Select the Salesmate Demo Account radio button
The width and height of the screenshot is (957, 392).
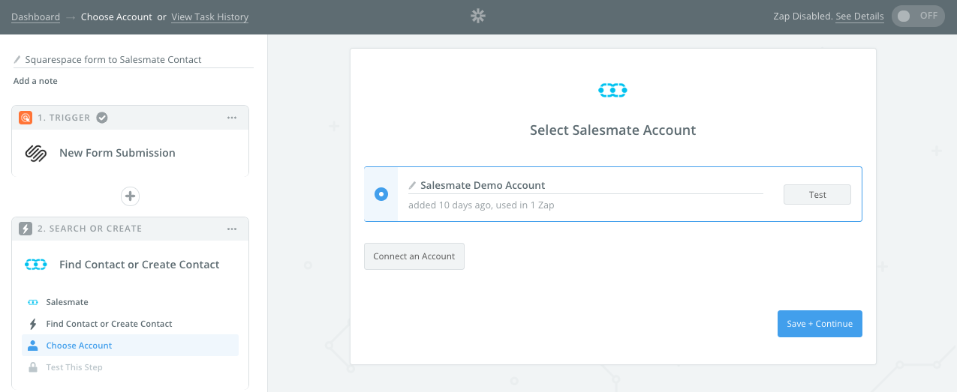381,194
